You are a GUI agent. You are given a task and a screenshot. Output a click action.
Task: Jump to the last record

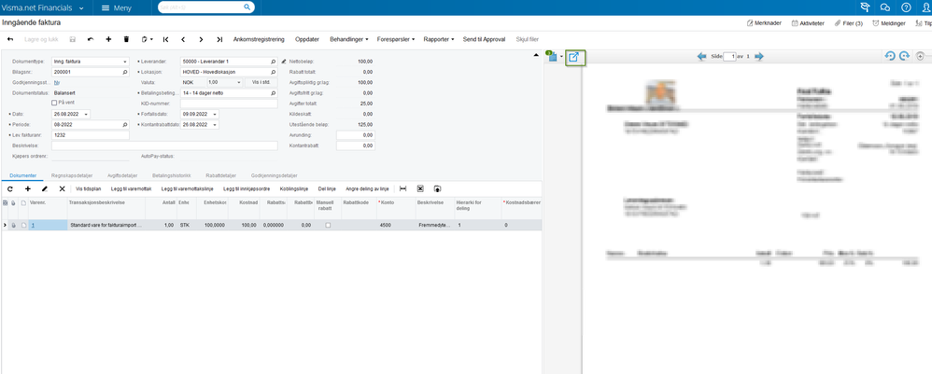click(x=219, y=39)
